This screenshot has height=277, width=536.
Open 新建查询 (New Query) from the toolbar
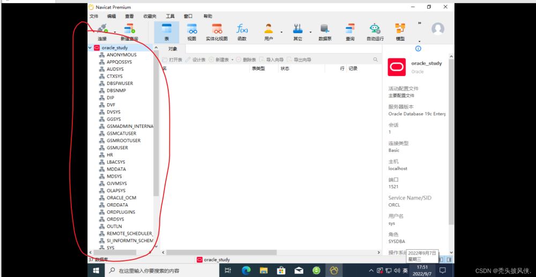pos(129,33)
